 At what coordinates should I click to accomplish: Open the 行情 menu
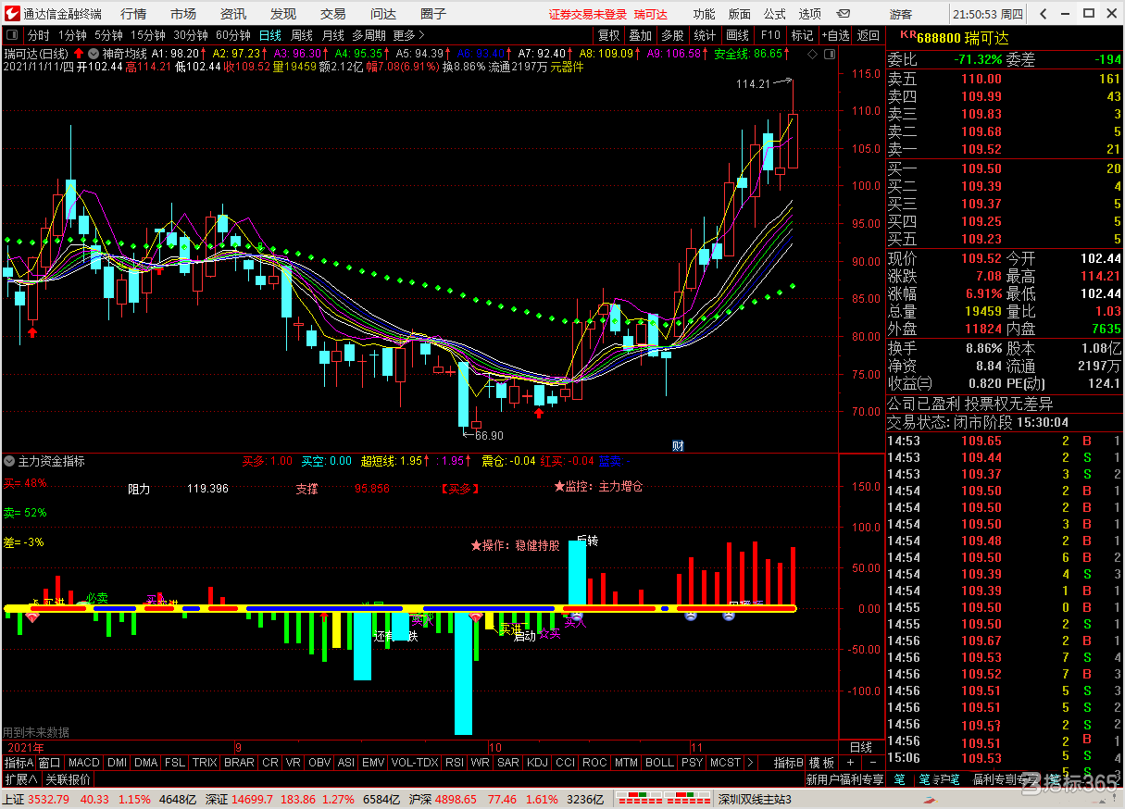133,14
